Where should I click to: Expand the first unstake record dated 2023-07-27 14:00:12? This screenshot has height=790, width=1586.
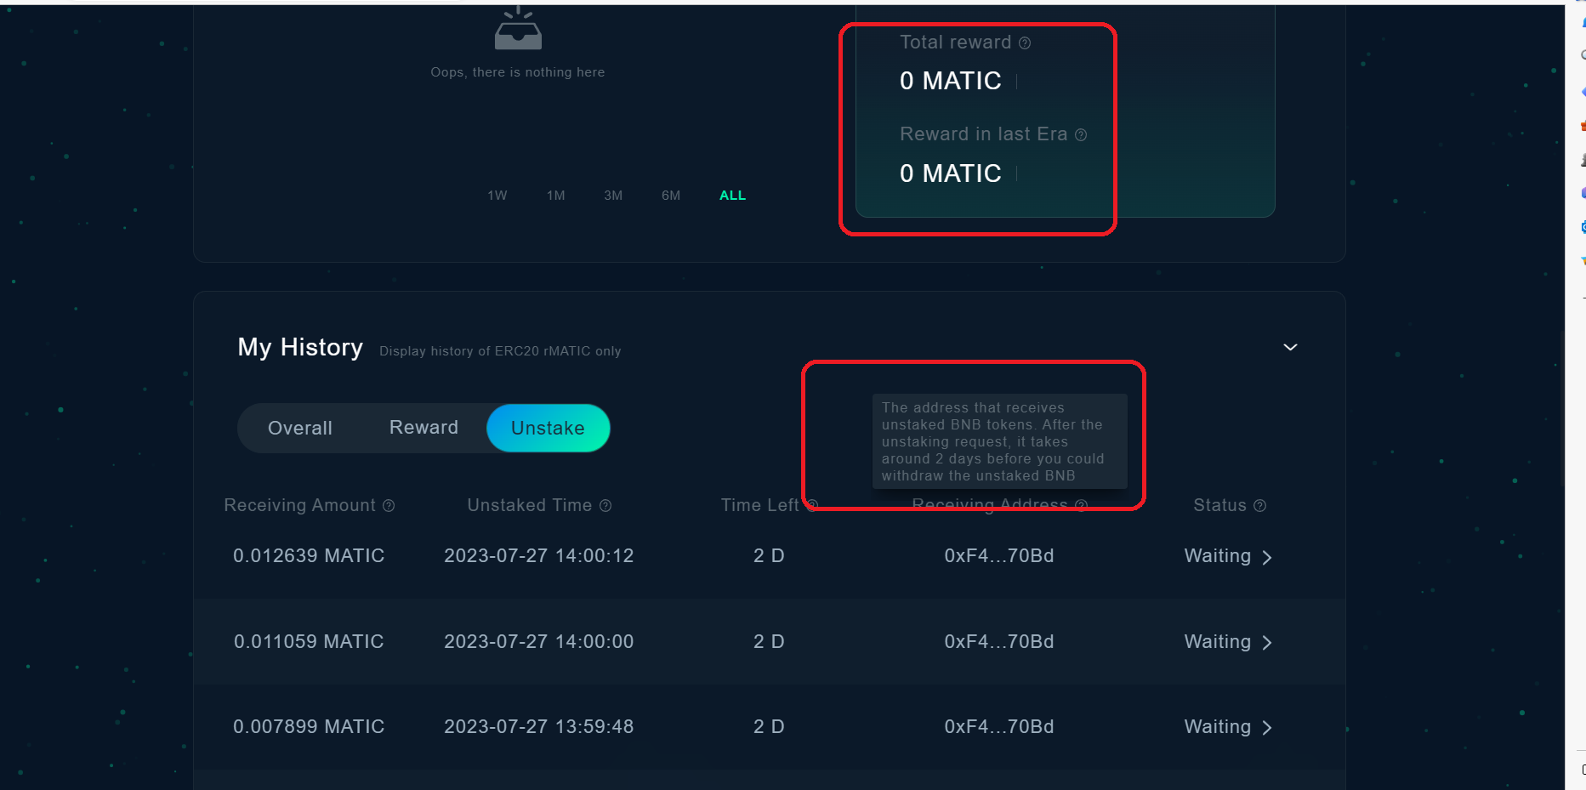(1267, 557)
